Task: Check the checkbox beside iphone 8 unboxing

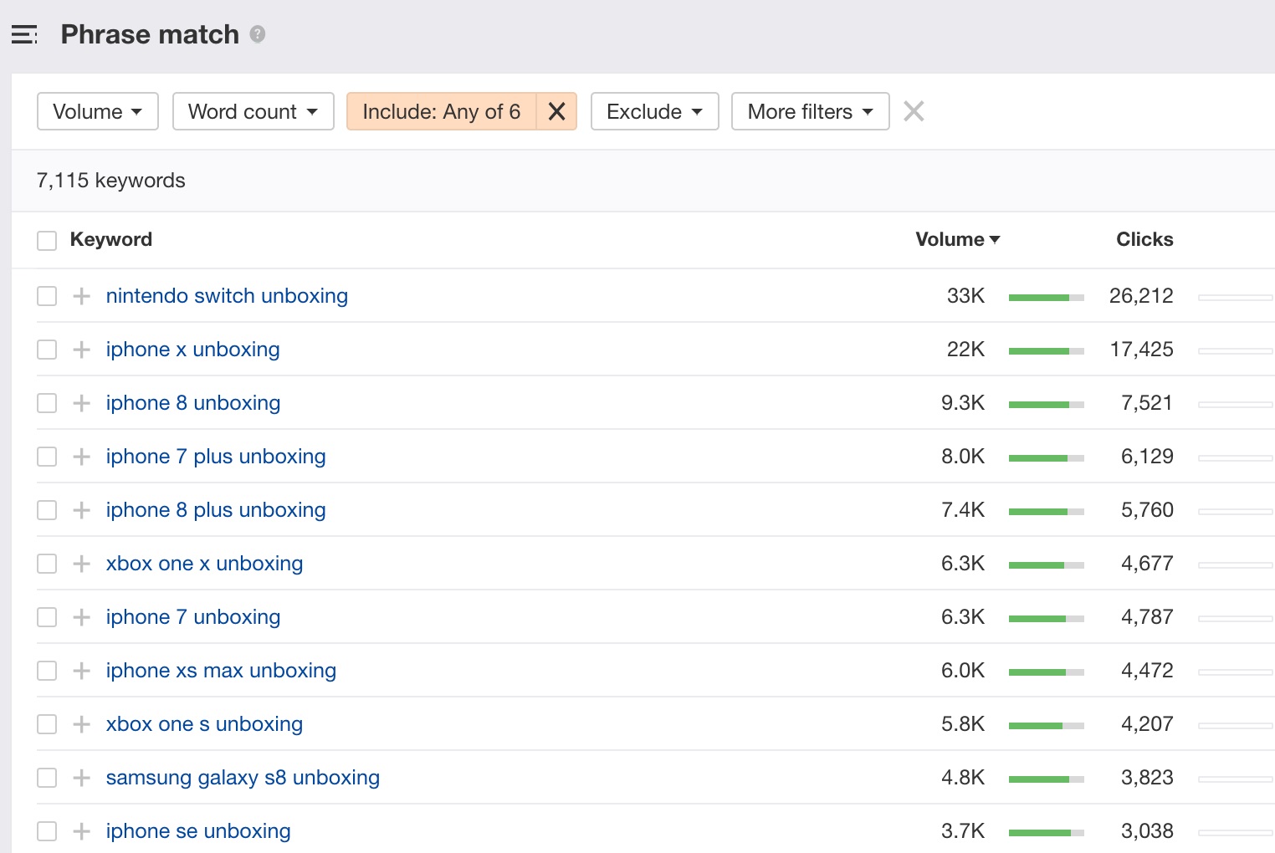Action: pos(47,403)
